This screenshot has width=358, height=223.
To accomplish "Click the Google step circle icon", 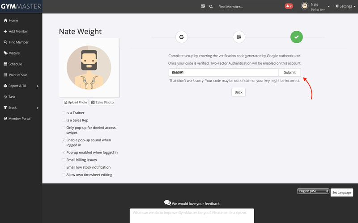I will pos(181,37).
